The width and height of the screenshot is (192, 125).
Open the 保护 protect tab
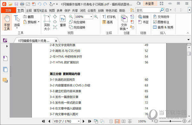[67, 11]
